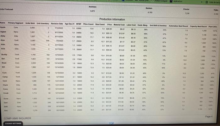This screenshot has height=126, width=220.
Task: Open the Aplicacion bookmark label
Action: [178, 1]
